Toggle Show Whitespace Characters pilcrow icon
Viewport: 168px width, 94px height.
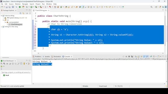coord(94,7)
